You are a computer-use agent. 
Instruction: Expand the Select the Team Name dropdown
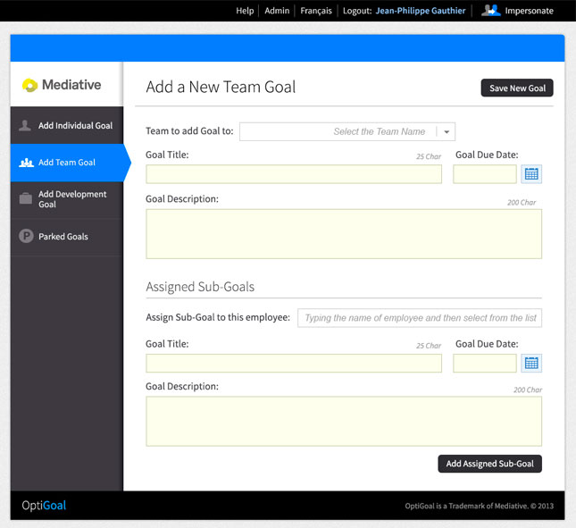[x=447, y=132]
